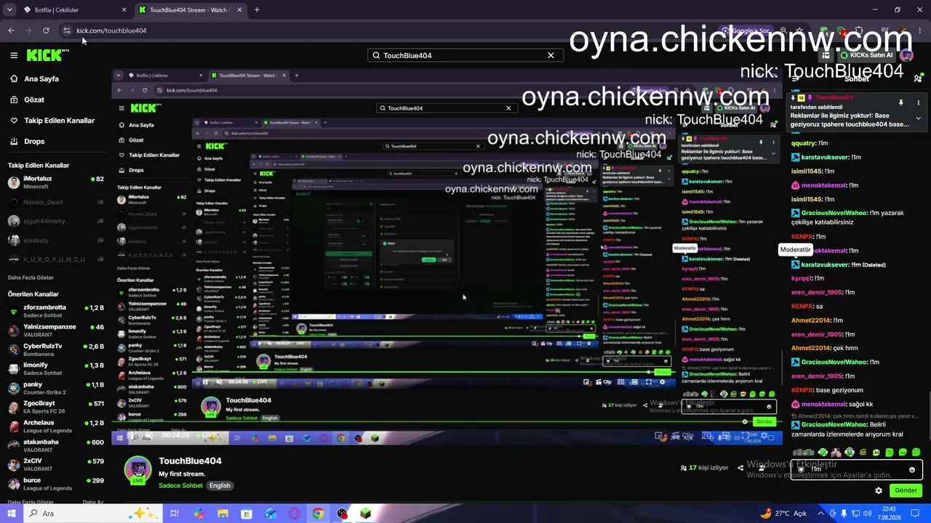Image resolution: width=931 pixels, height=523 pixels.
Task: Open Opera browser from the taskbar
Action: 294,514
